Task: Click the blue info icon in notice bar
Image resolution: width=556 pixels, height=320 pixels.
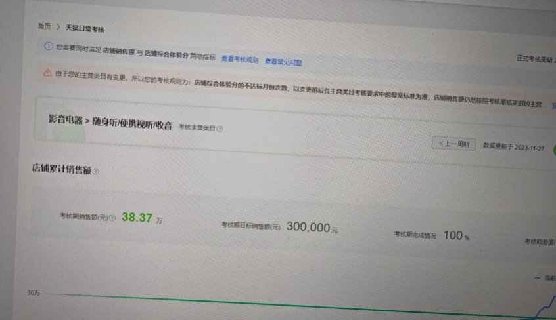Action: (x=47, y=46)
